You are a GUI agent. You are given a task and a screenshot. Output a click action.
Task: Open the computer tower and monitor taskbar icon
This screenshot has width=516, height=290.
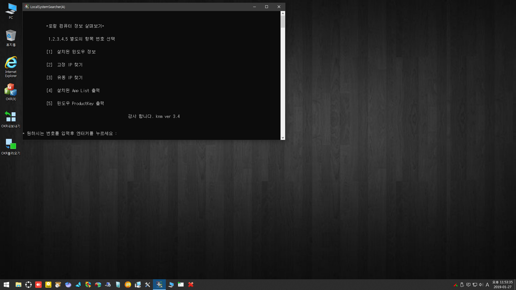pyautogui.click(x=138, y=285)
